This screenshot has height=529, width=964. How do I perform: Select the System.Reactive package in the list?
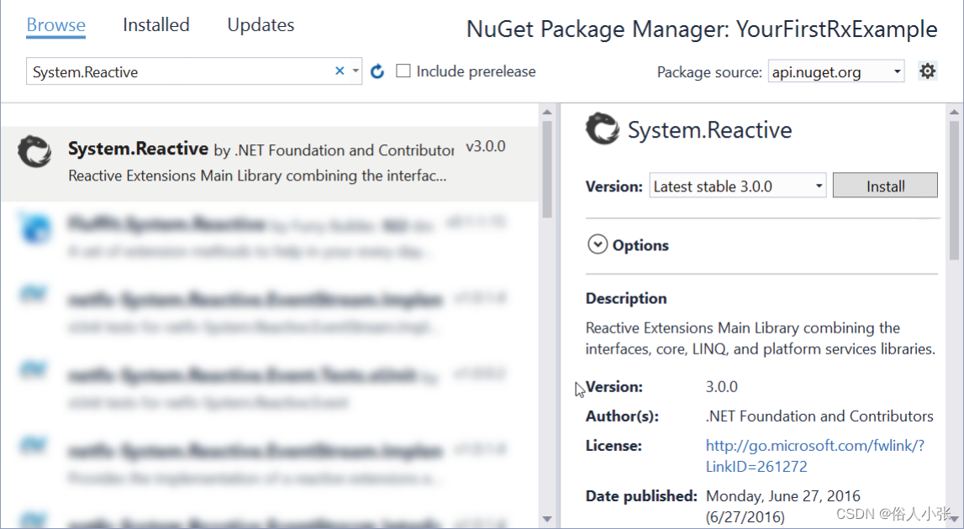coord(270,164)
